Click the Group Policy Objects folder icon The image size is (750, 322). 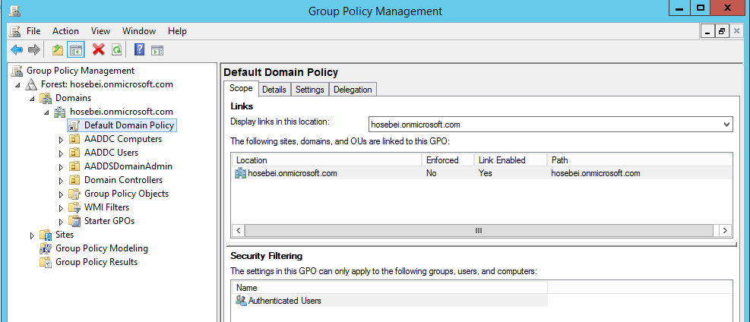tap(74, 194)
